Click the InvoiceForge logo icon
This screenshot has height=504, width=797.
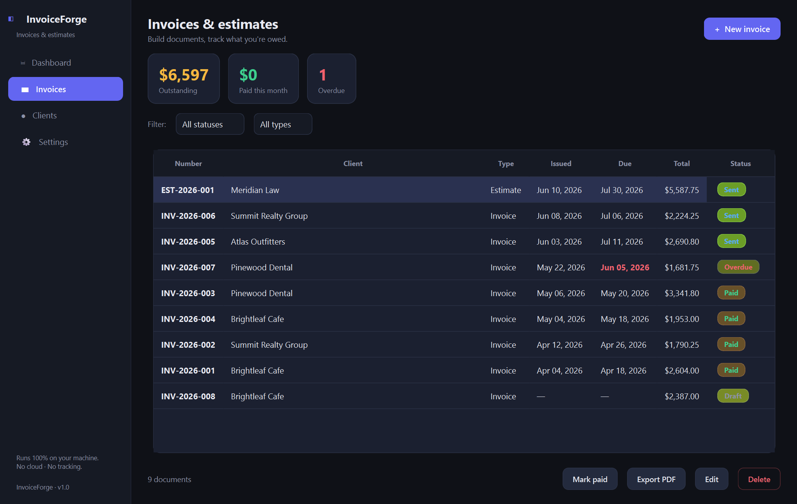tap(11, 19)
